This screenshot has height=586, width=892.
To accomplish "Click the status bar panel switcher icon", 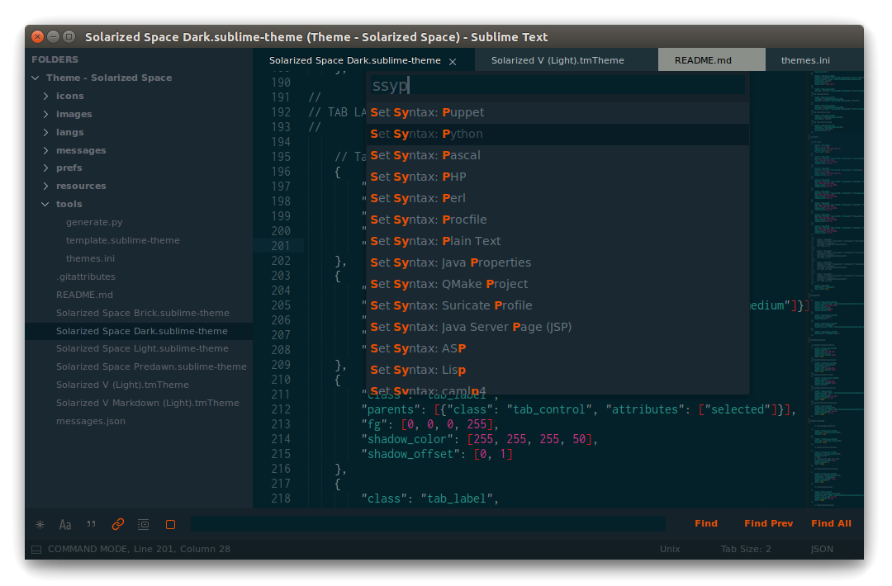I will [x=36, y=550].
